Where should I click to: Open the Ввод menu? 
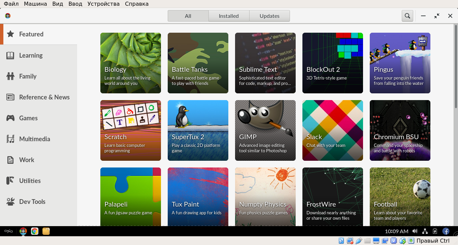[x=75, y=4]
